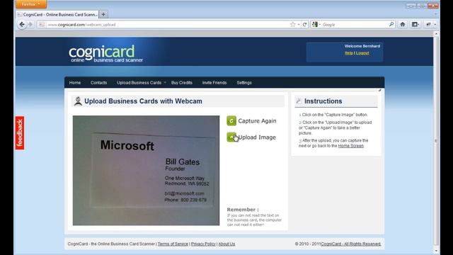The height and width of the screenshot is (255, 453).
Task: Click CogniCard All Rights Reserved link
Action: pyautogui.click(x=351, y=244)
